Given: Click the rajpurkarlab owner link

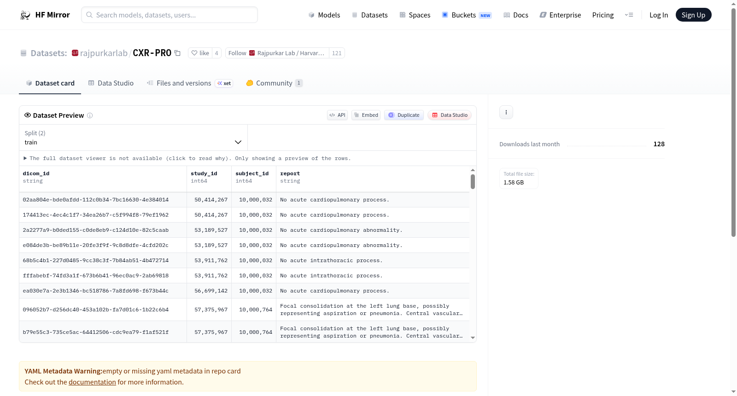Looking at the screenshot, I should 104,53.
